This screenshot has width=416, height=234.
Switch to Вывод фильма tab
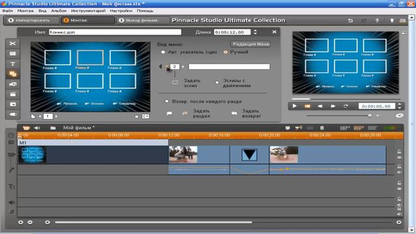(142, 20)
